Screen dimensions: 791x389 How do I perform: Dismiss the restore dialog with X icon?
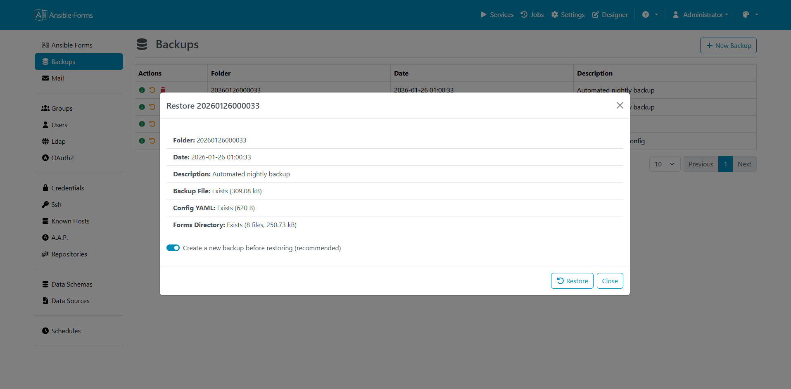coord(620,105)
